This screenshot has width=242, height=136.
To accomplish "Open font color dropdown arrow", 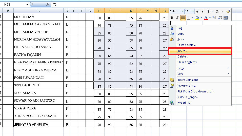I will [210, 18].
